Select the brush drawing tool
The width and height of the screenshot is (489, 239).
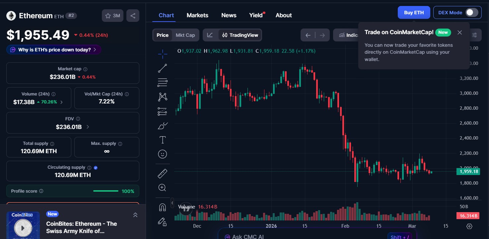[x=162, y=126]
